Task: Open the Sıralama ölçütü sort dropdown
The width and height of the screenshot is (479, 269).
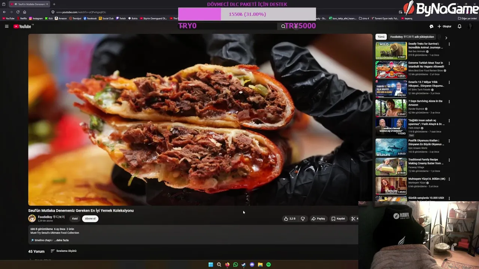Action: [64, 251]
